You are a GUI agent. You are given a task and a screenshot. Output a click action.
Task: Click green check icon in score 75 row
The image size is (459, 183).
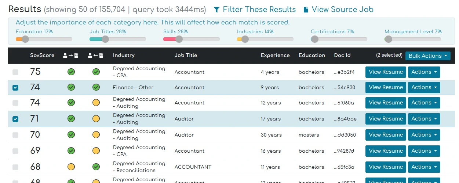[x=71, y=72]
